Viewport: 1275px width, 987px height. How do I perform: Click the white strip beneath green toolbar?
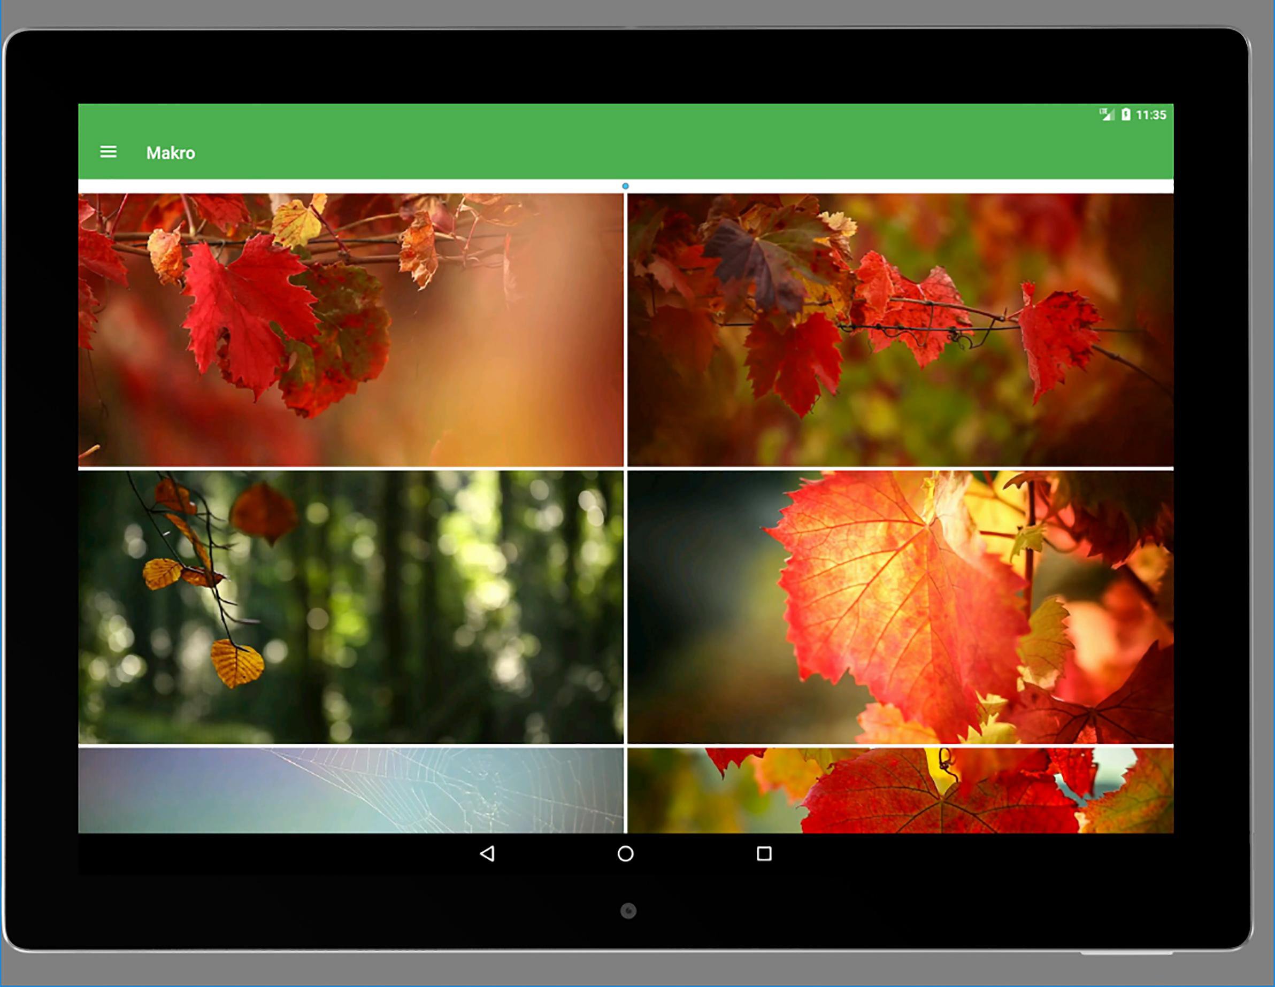[x=350, y=186]
